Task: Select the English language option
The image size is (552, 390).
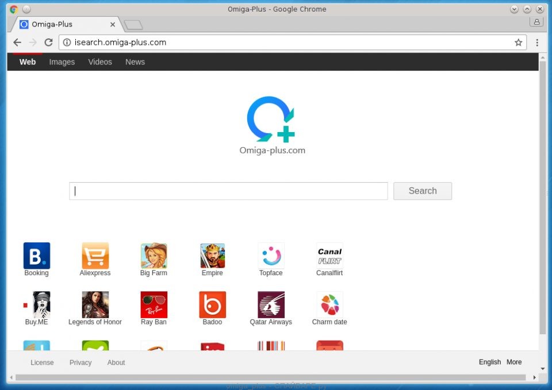Action: (x=489, y=362)
